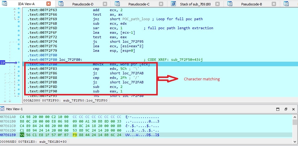The height and width of the screenshot is (146, 298).
Task: Click the 000A2380 file offset in status line
Action: tap(32, 100)
